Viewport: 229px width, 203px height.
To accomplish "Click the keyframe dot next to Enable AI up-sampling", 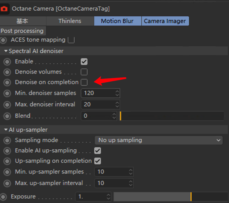I will point(7,151).
